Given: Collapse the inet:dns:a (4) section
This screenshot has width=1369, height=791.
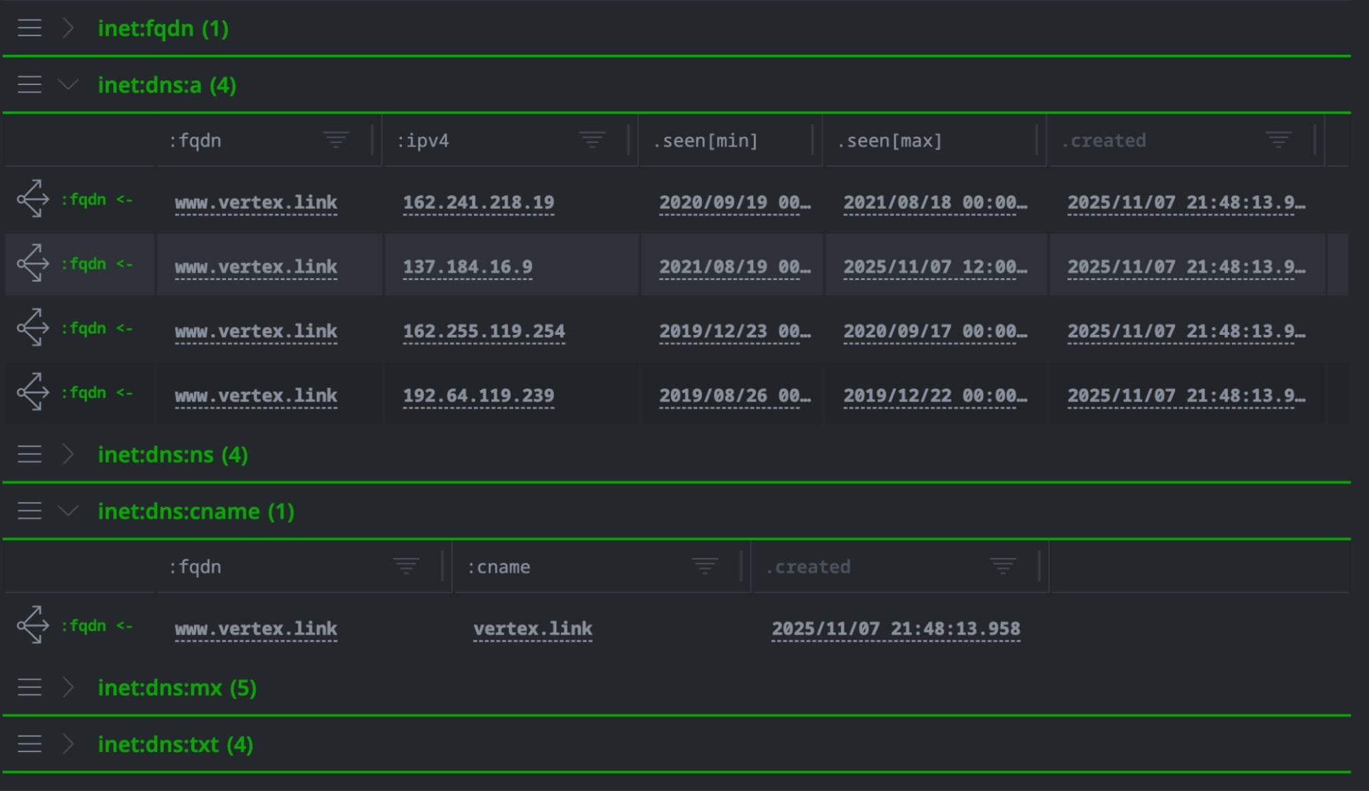Looking at the screenshot, I should 68,85.
